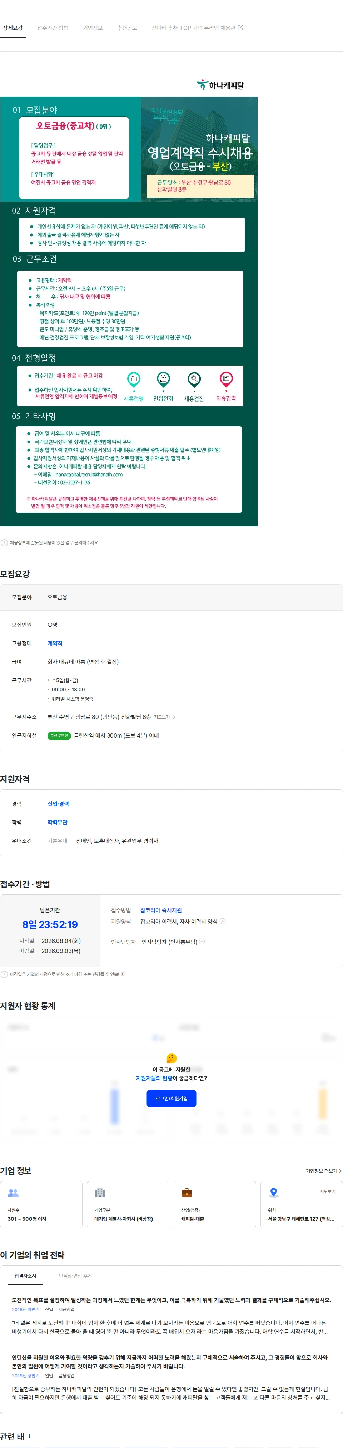Click chevron arrow after address 지도보기

point(174,717)
